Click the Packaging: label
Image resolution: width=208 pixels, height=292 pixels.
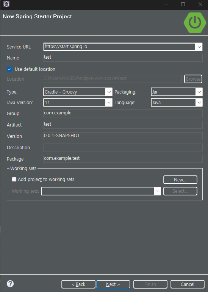pyautogui.click(x=125, y=92)
